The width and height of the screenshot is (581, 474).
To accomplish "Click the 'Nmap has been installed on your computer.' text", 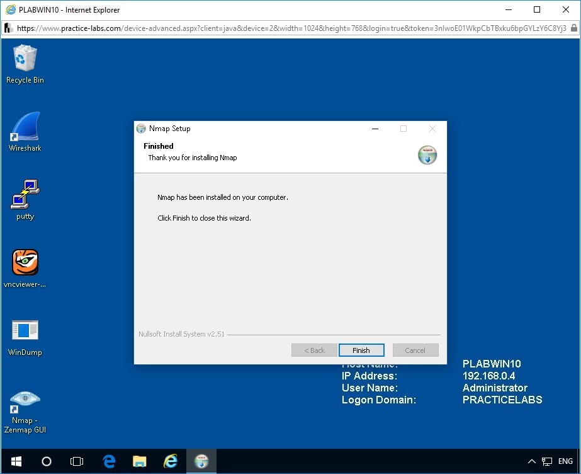I will pos(223,197).
